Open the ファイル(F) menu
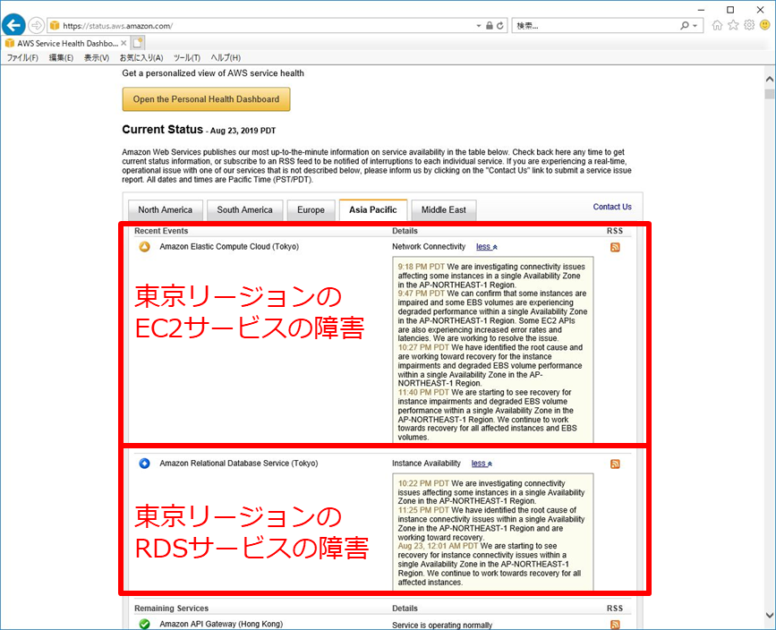Screen dimensions: 776x630 click(22, 58)
